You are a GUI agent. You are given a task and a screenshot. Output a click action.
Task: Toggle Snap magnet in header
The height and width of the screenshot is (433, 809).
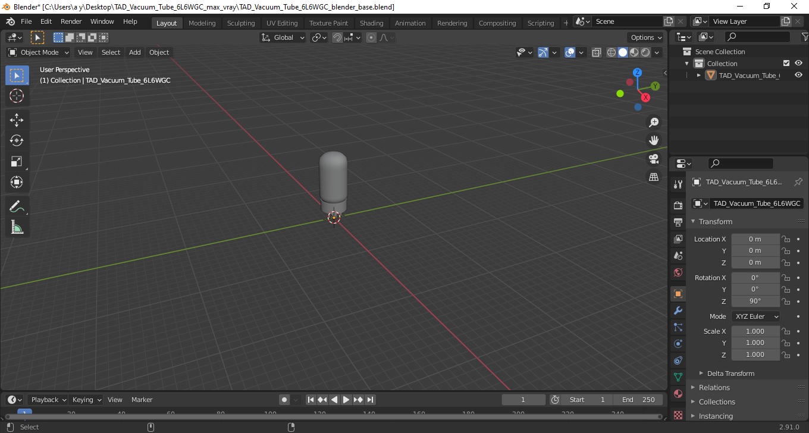pyautogui.click(x=337, y=37)
